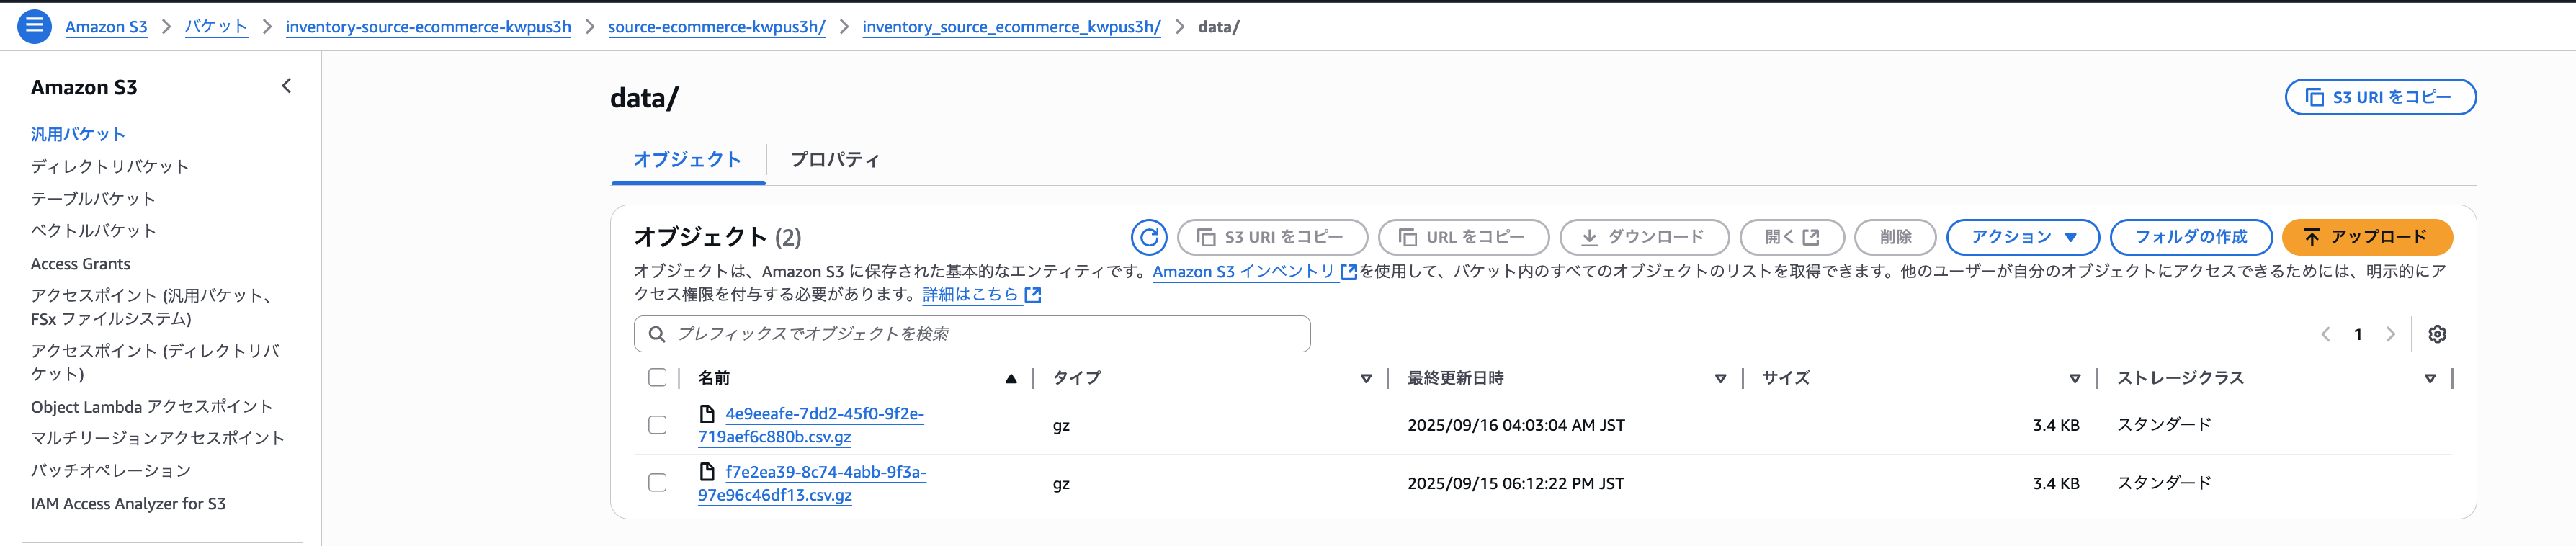Open external link icon next to Amazon S3 インベントリ
Viewport: 2576px width, 546px height.
pos(1348,272)
